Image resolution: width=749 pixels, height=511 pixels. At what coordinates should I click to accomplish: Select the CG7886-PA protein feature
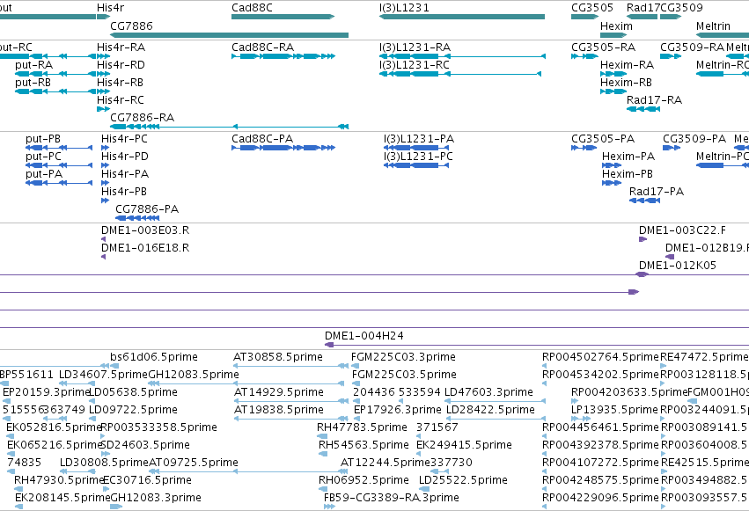(137, 218)
